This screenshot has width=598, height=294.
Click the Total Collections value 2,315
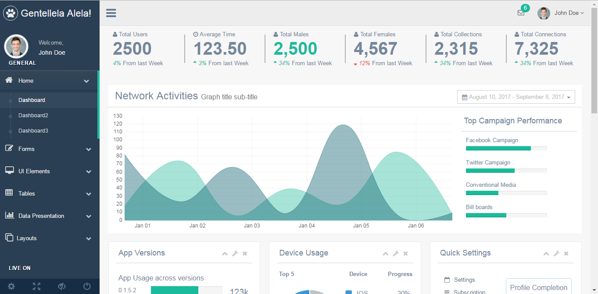click(x=456, y=49)
